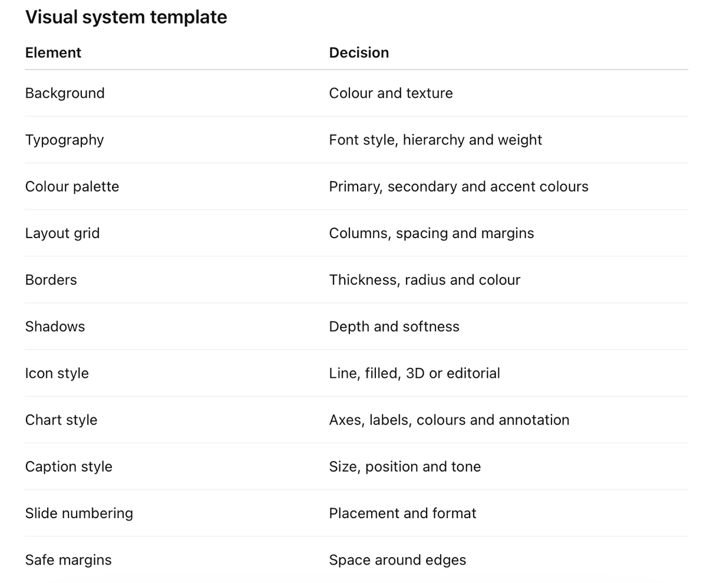Click the 'Visual system template' heading
707x583 pixels.
click(x=126, y=17)
